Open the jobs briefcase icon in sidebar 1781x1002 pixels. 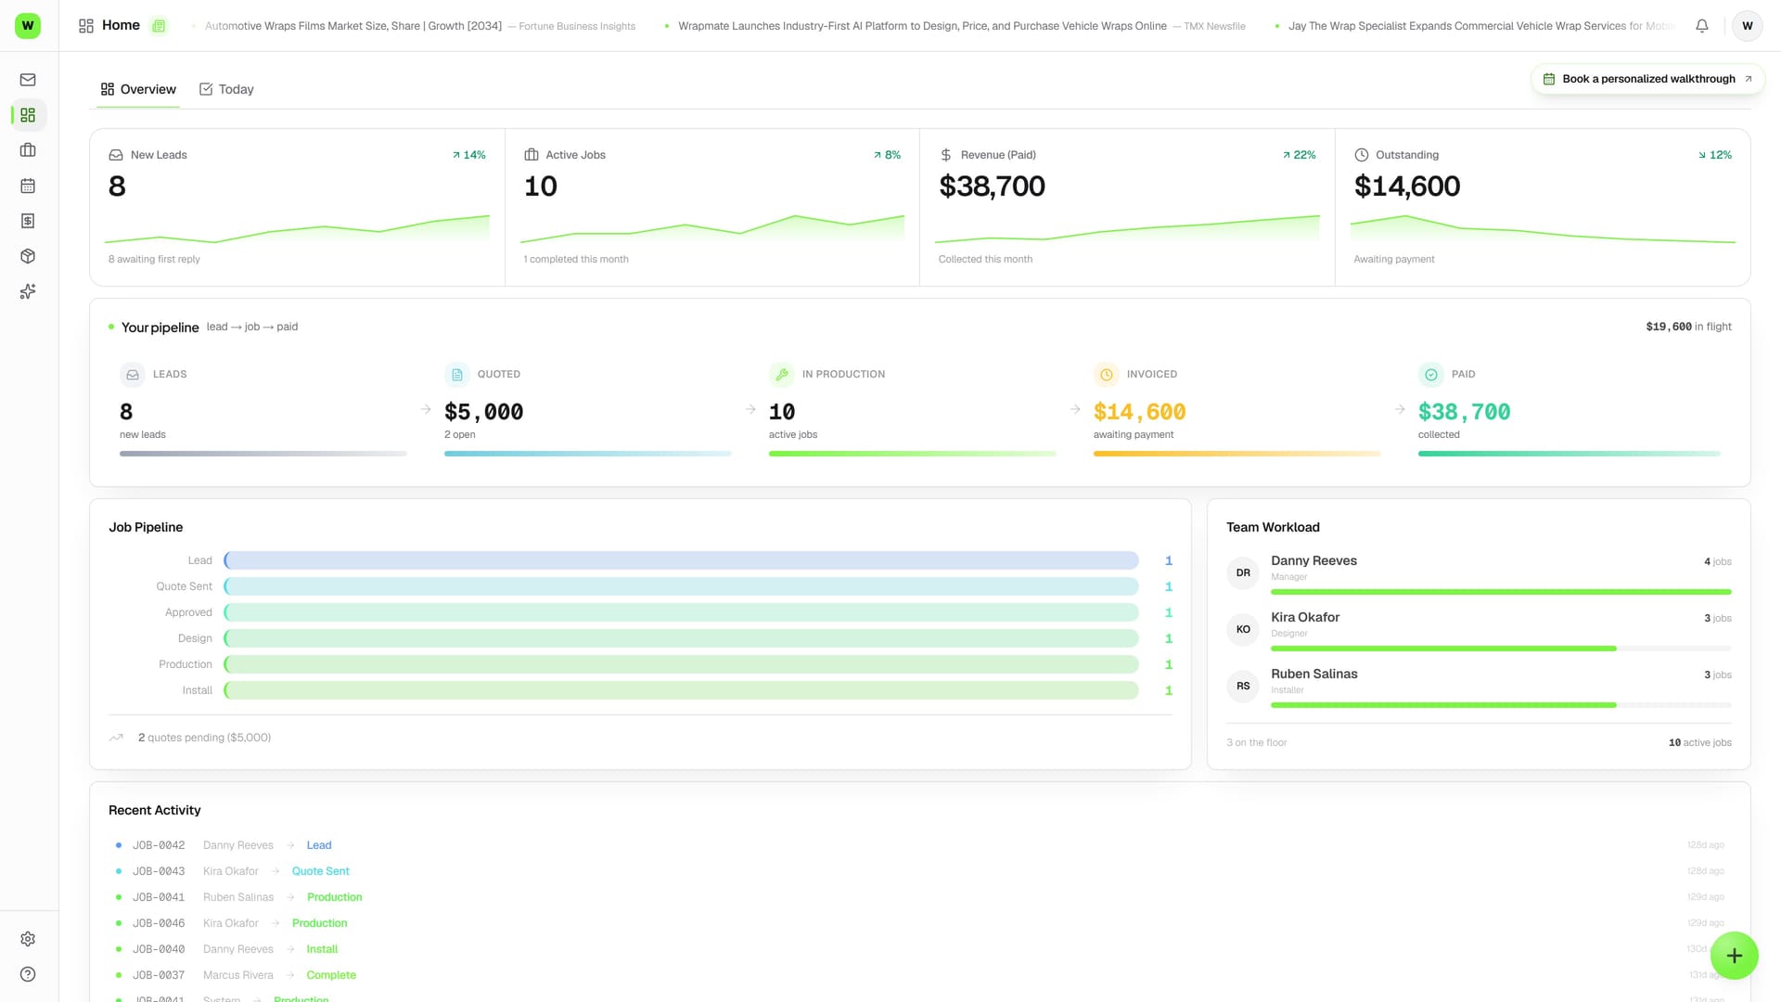point(28,150)
